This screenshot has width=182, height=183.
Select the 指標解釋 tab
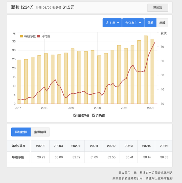[x=40, y=132]
